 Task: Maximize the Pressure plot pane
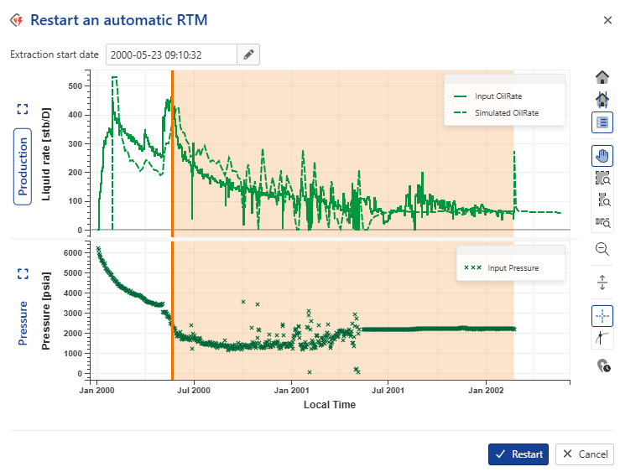23,274
